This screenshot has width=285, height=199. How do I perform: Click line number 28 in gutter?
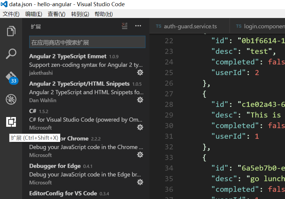[x=169, y=104]
